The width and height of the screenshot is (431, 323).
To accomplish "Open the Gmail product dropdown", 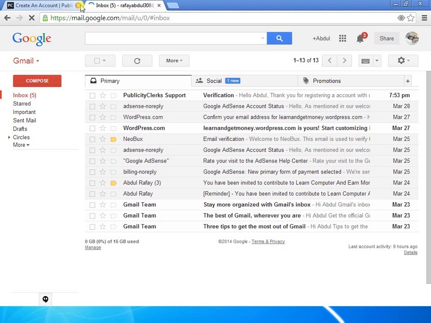I will coord(26,61).
